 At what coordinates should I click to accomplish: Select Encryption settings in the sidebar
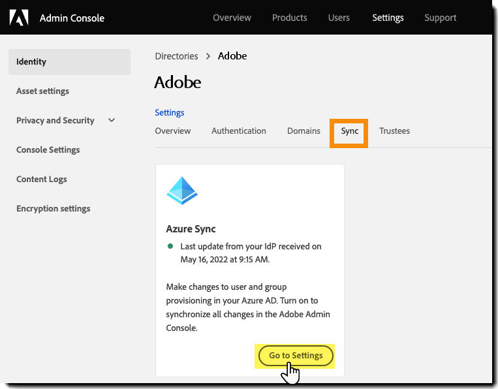point(53,209)
